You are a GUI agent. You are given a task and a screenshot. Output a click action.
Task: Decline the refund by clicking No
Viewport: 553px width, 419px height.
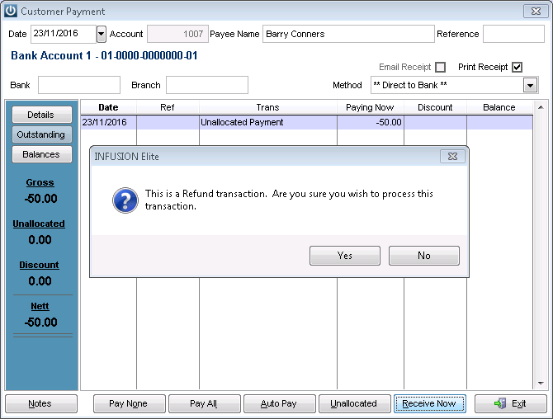coord(424,256)
